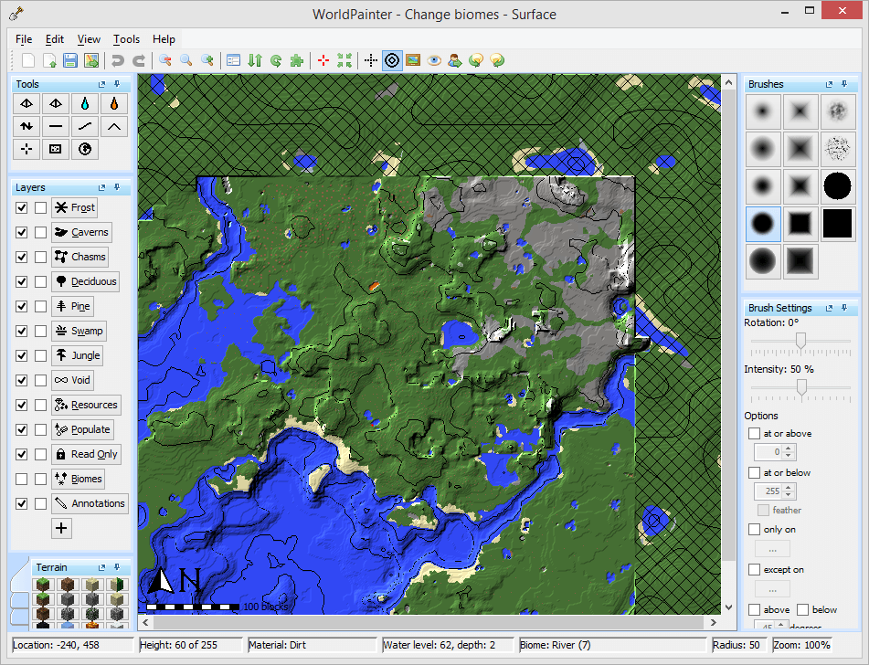
Task: Click the overlay image picture icon
Action: [413, 60]
